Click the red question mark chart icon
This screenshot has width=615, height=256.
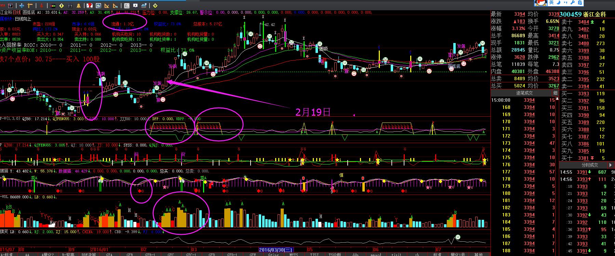pyautogui.click(x=90, y=6)
